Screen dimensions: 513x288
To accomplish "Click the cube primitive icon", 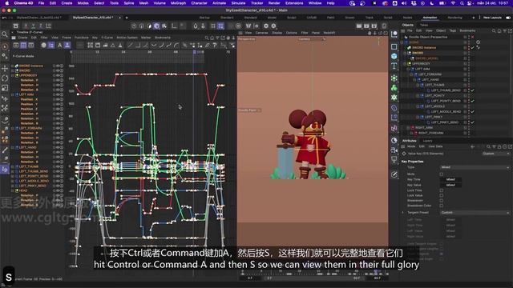I will click(x=394, y=56).
